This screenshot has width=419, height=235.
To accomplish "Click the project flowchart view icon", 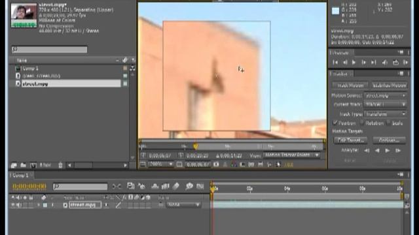I will click(132, 69).
